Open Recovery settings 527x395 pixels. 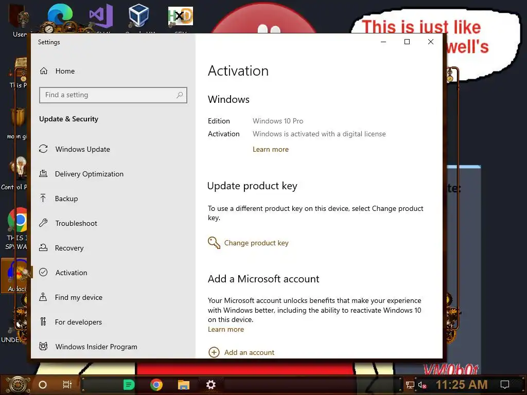pos(69,248)
